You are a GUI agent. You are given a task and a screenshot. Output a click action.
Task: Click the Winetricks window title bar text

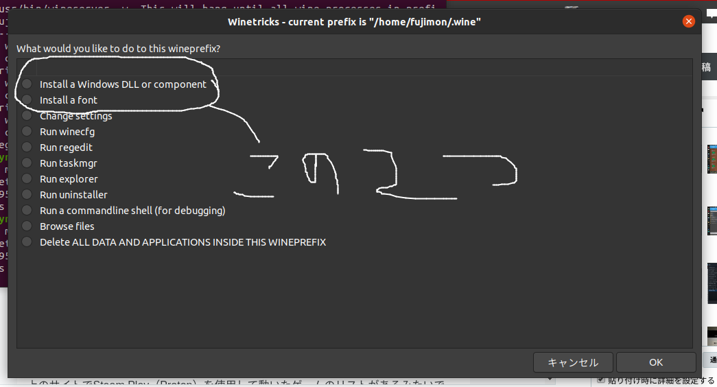coord(355,22)
